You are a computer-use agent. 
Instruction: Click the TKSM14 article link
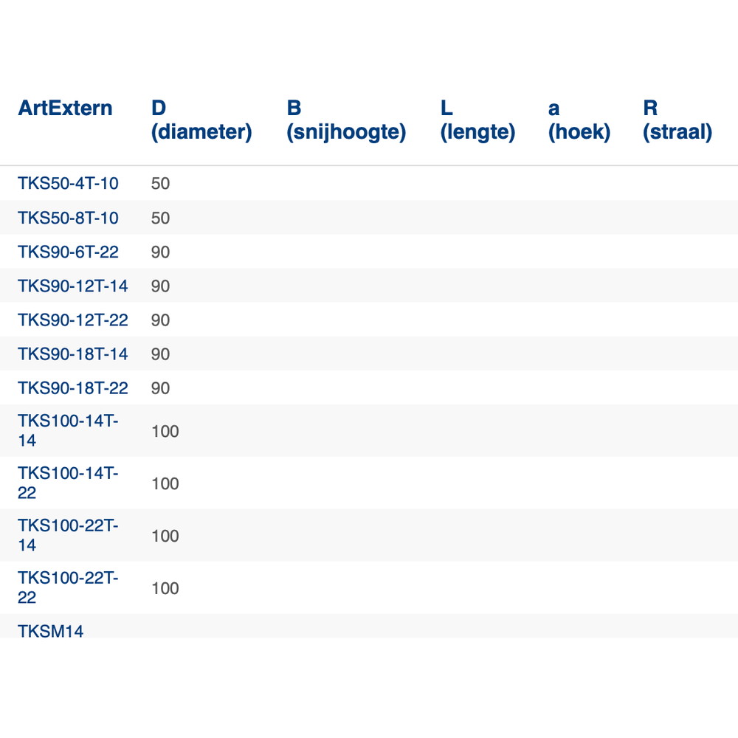51,631
